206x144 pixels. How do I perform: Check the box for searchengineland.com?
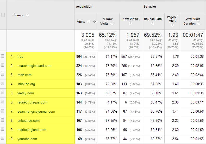coord(3,65)
